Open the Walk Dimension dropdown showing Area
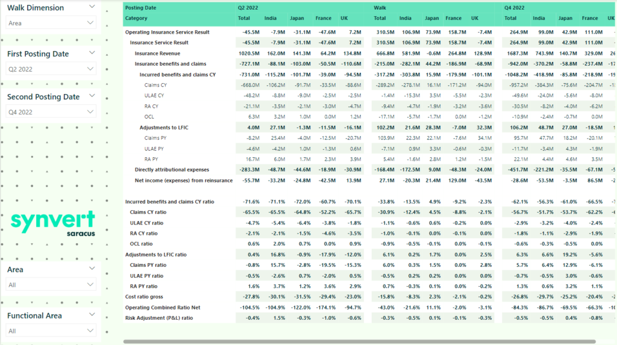 click(x=51, y=23)
